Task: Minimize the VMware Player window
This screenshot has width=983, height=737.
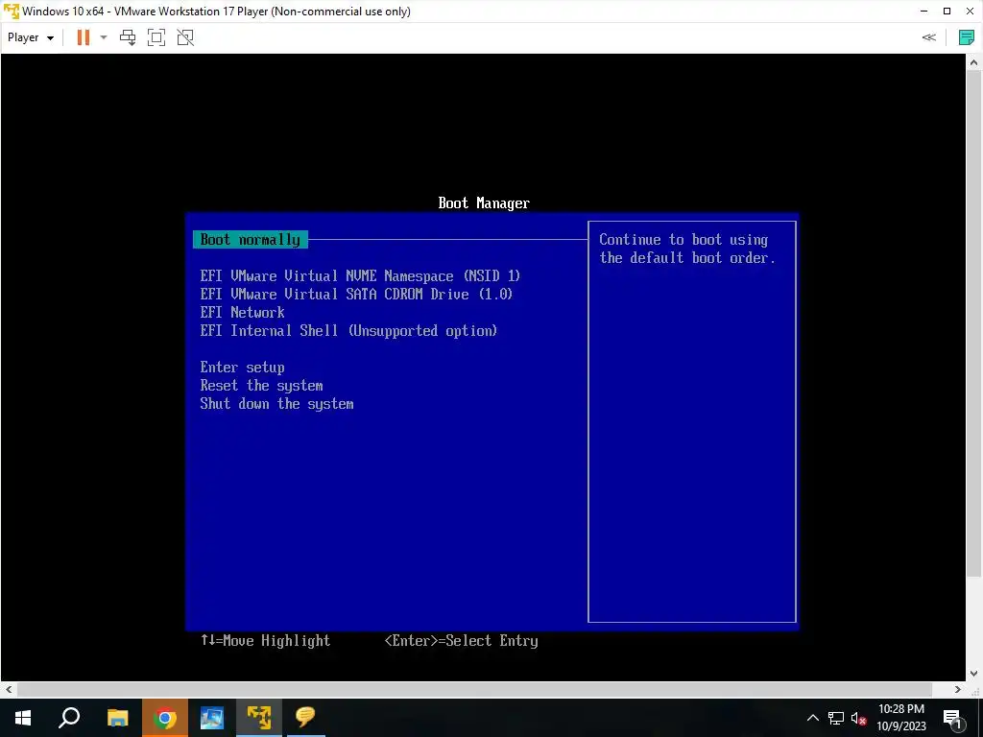Action: [924, 12]
